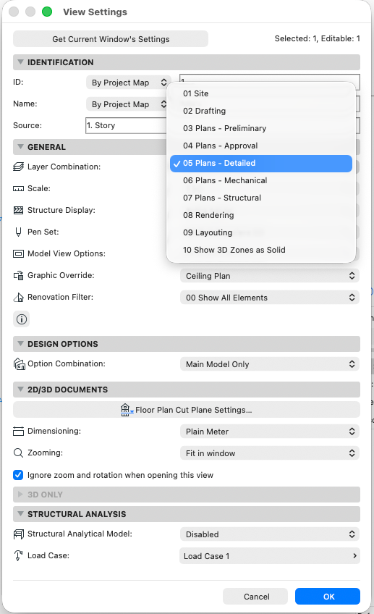
Task: Open the Graphic Override Ceiling Plan dropdown
Action: coord(270,276)
